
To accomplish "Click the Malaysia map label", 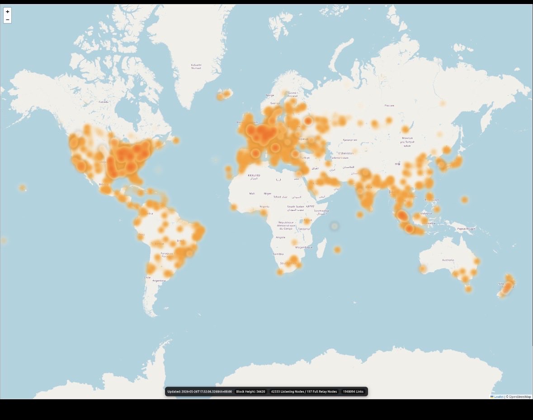I will tap(426, 213).
